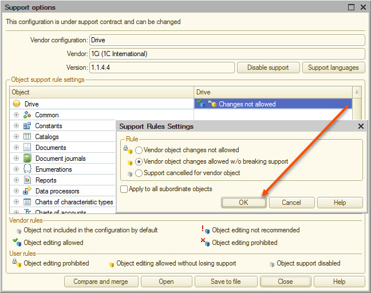Expand the Reports tree node
Image resolution: width=371 pixels, height=293 pixels.
point(16,180)
